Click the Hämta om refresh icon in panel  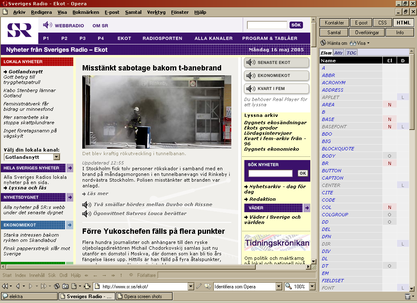click(323, 43)
